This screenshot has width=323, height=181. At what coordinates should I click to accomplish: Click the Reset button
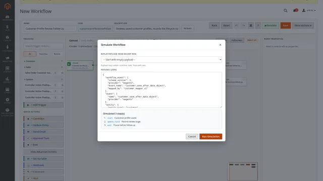227,26
